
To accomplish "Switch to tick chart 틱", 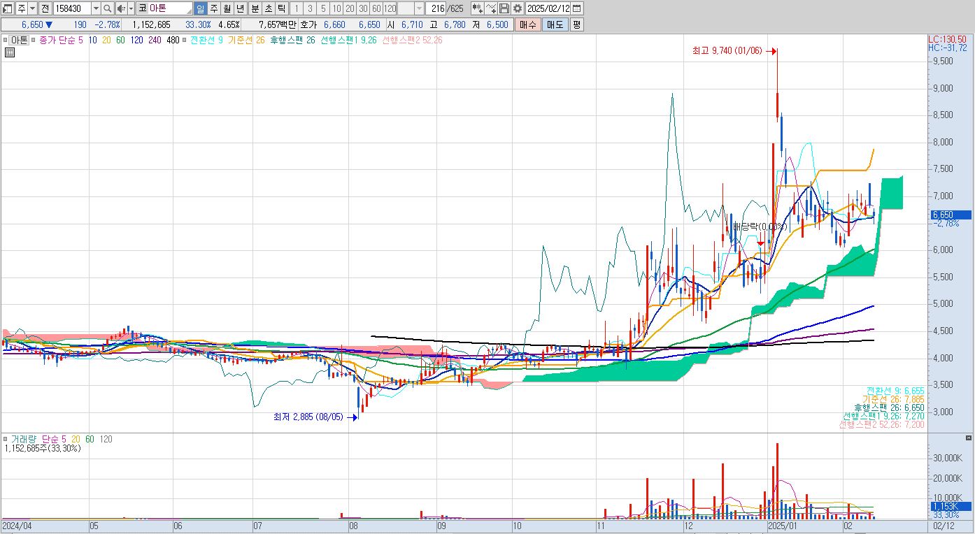I will (x=280, y=8).
